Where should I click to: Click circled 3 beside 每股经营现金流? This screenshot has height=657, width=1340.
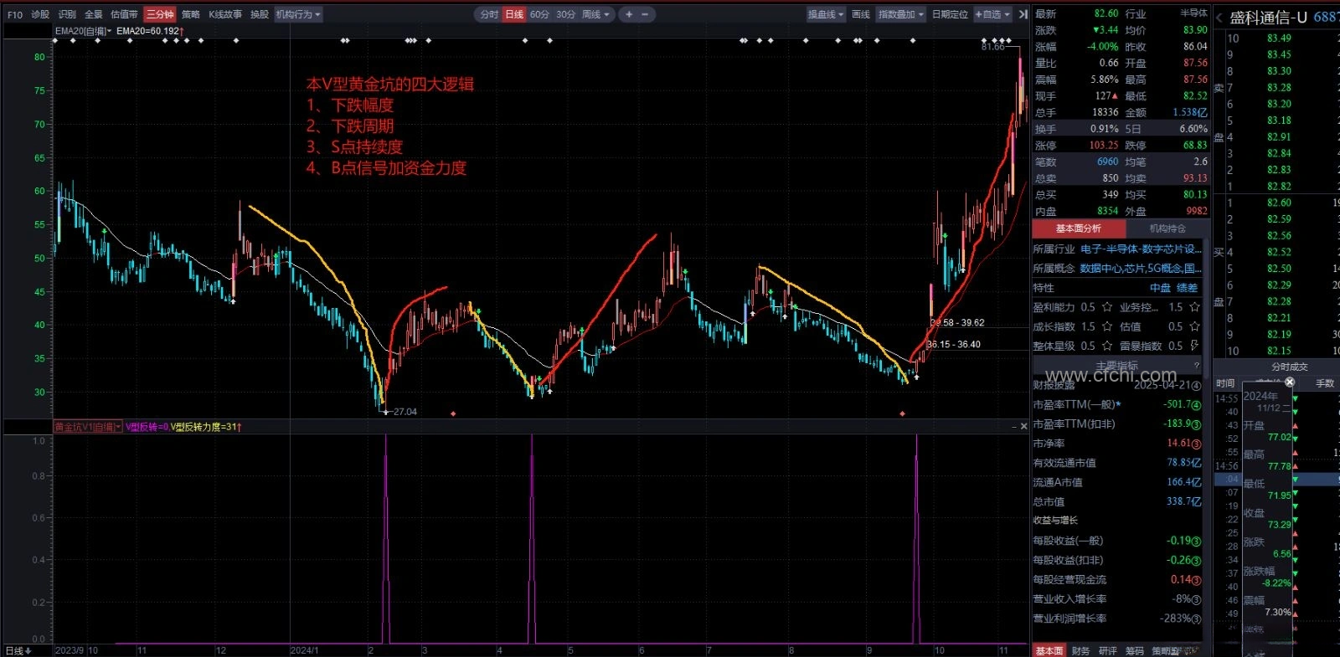tap(1196, 580)
